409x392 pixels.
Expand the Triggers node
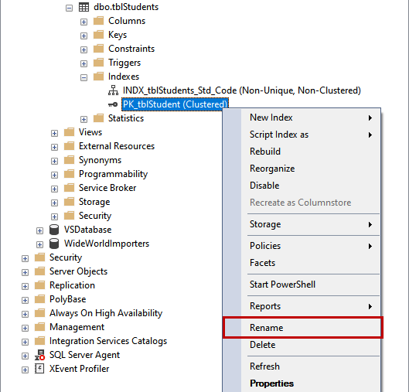pos(84,63)
